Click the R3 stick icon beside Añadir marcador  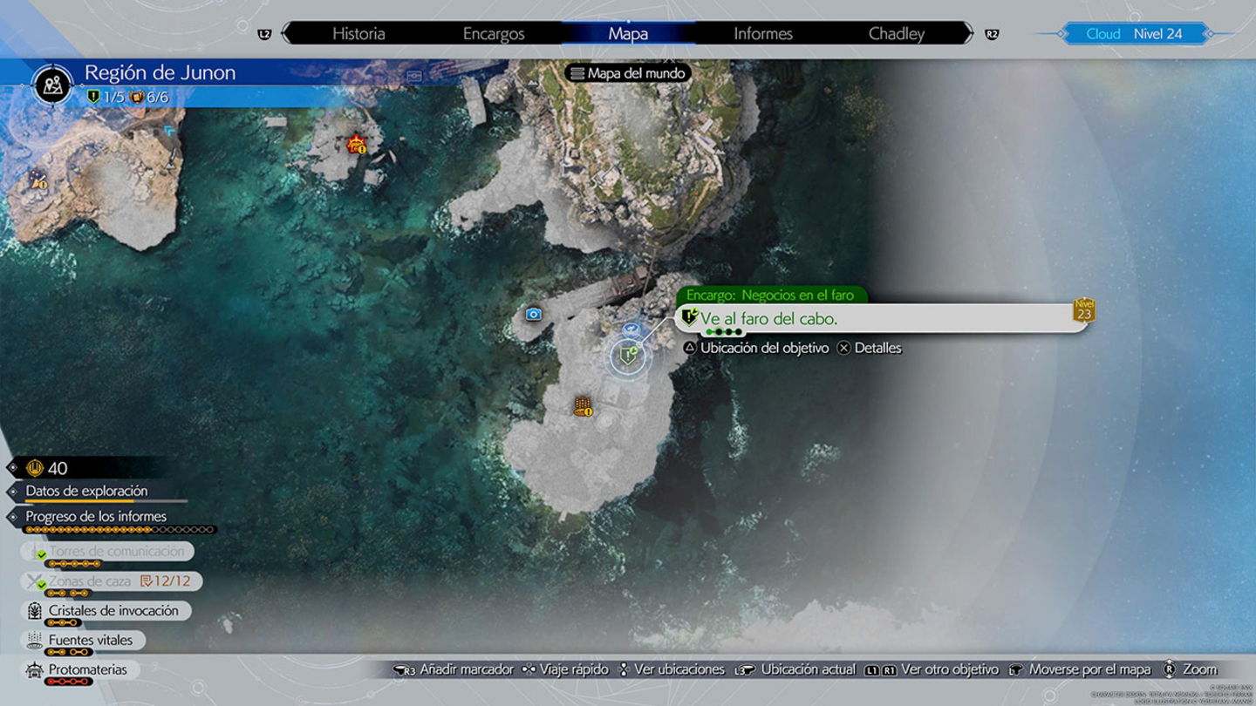click(x=404, y=670)
